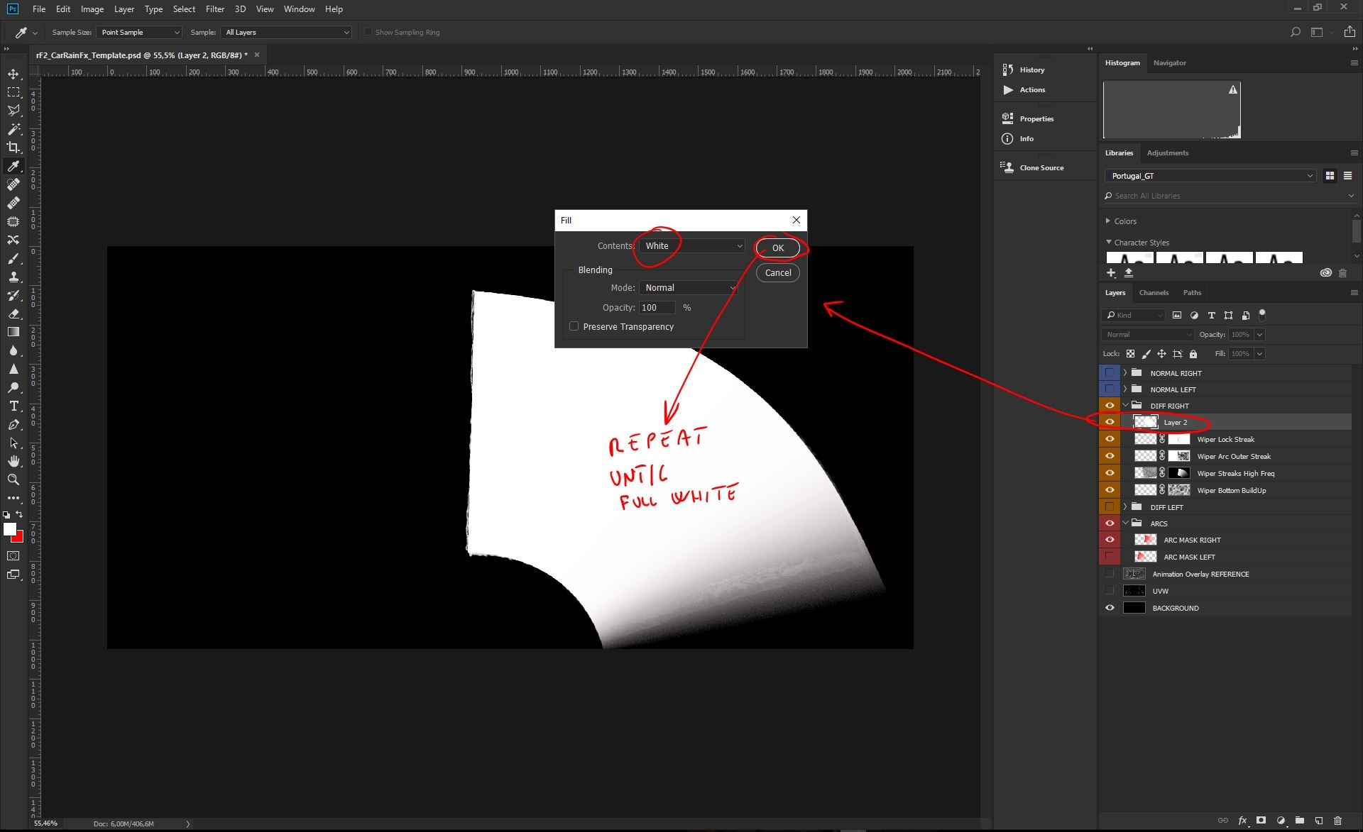Select the Magic Wand tool
Viewport: 1363px width, 832px height.
click(x=13, y=129)
